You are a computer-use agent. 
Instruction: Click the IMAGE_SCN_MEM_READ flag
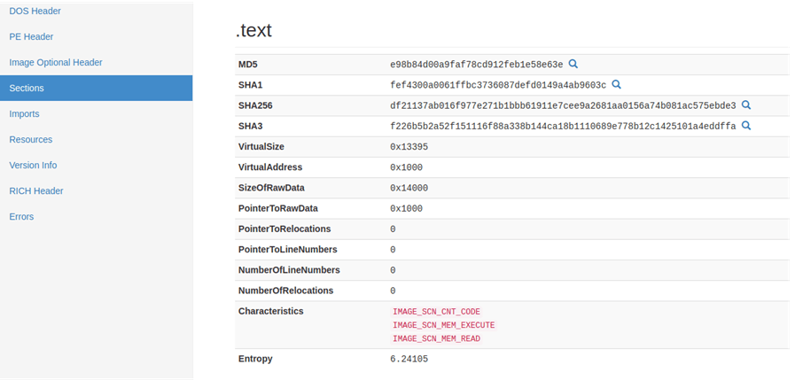[436, 338]
